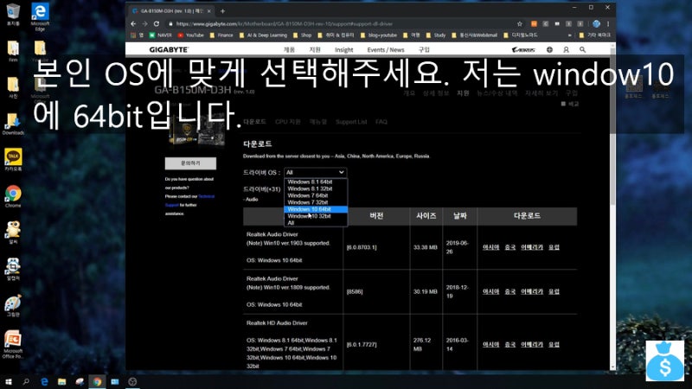Click the 문의하기 button
This screenshot has height=389, width=692.
point(190,163)
